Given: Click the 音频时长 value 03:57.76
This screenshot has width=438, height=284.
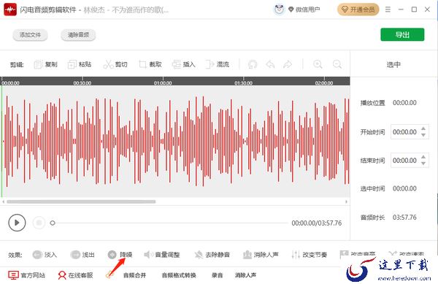Looking at the screenshot, I should click(404, 218).
